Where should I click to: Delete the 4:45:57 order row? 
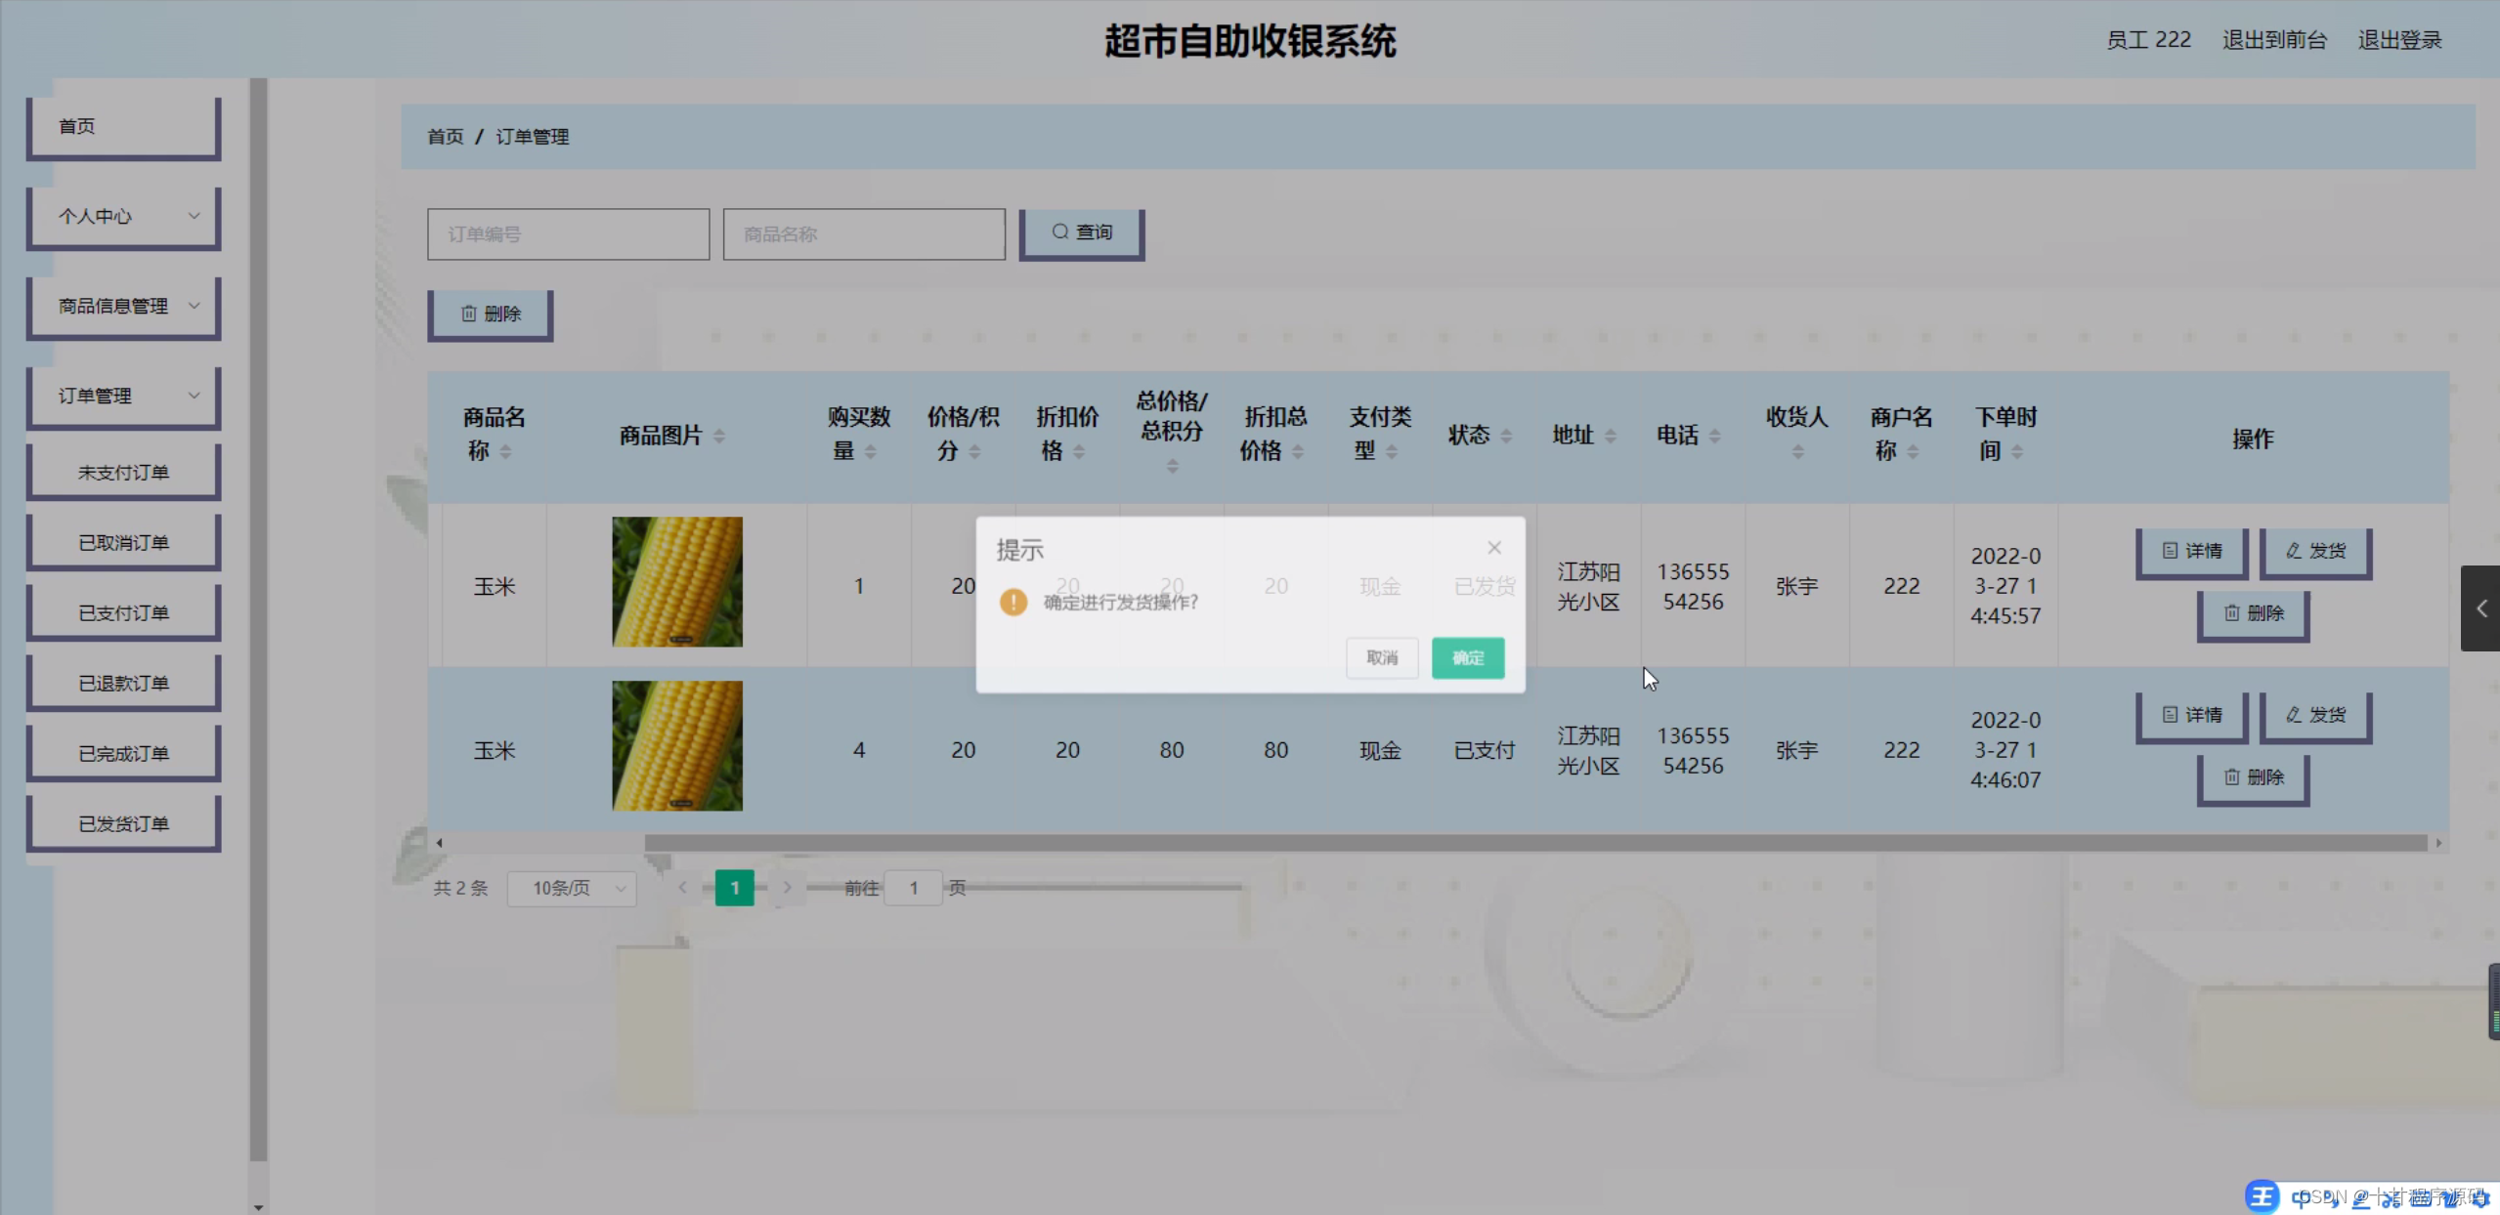(x=2254, y=614)
